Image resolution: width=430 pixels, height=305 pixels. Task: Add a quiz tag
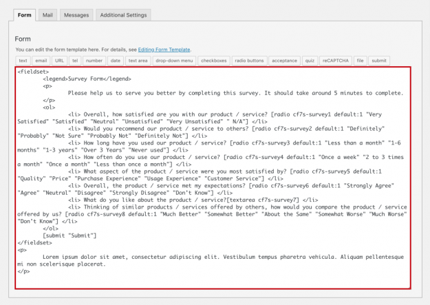pyautogui.click(x=311, y=61)
